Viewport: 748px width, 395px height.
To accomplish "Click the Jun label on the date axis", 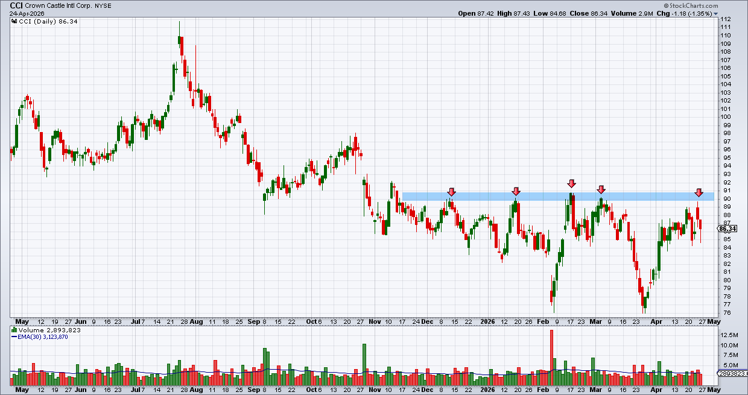I will [81, 322].
